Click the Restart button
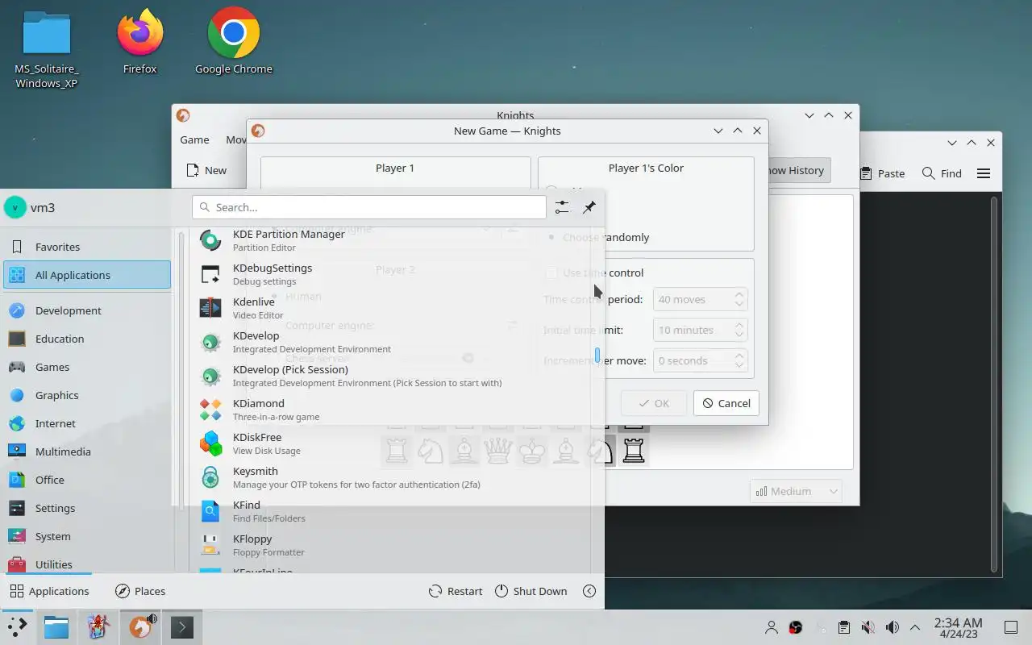The height and width of the screenshot is (645, 1032). point(456,591)
